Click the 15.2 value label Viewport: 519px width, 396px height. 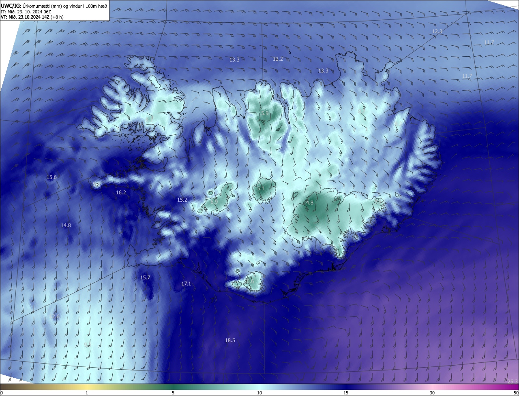point(182,200)
